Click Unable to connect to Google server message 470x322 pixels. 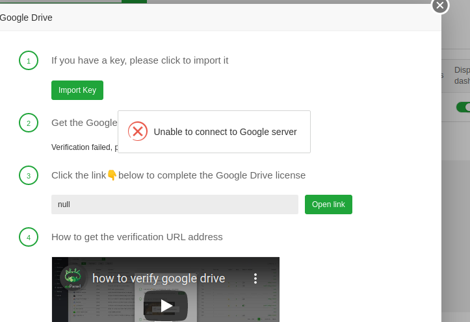tap(225, 132)
